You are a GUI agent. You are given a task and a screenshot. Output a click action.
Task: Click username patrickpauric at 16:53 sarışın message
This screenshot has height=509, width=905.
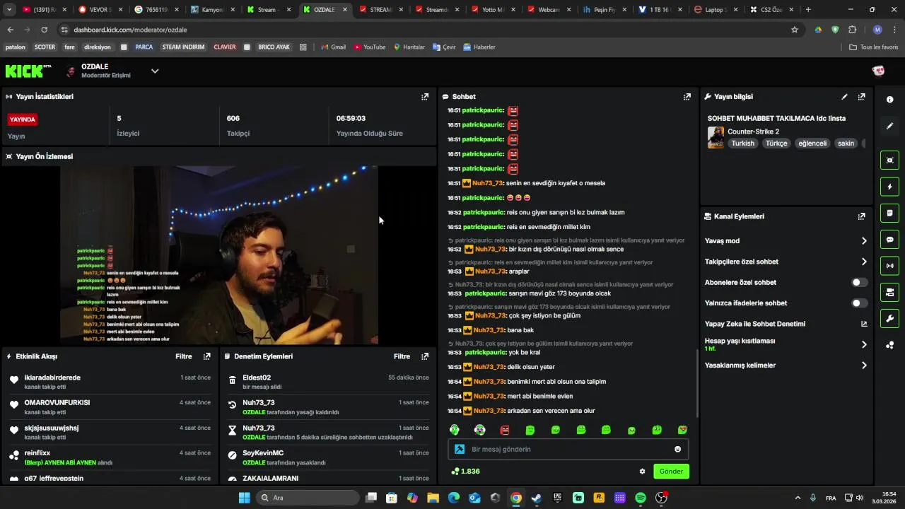[x=485, y=293]
